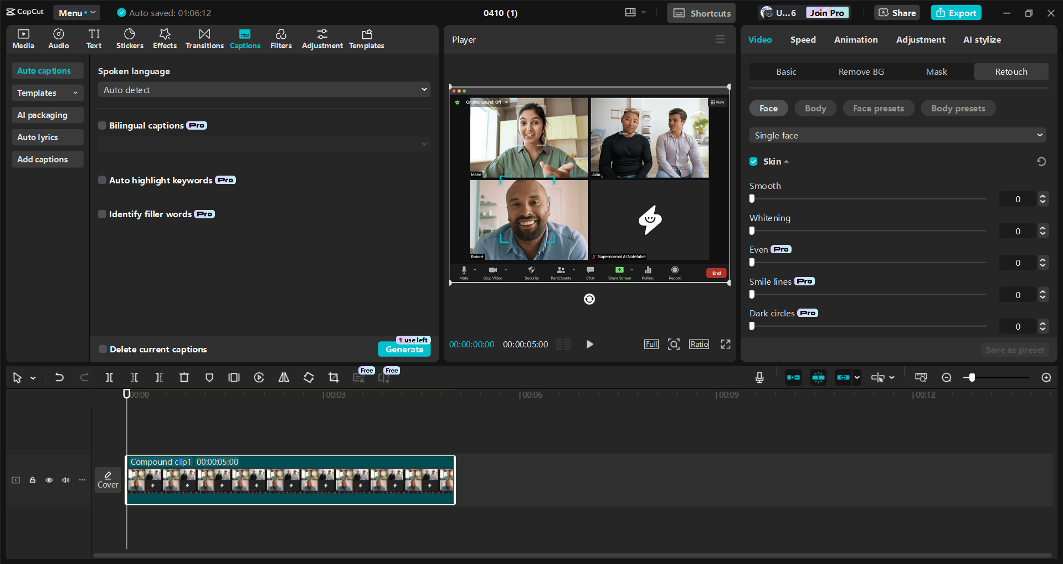
Task: Enable Bilingual captions
Action: [102, 125]
